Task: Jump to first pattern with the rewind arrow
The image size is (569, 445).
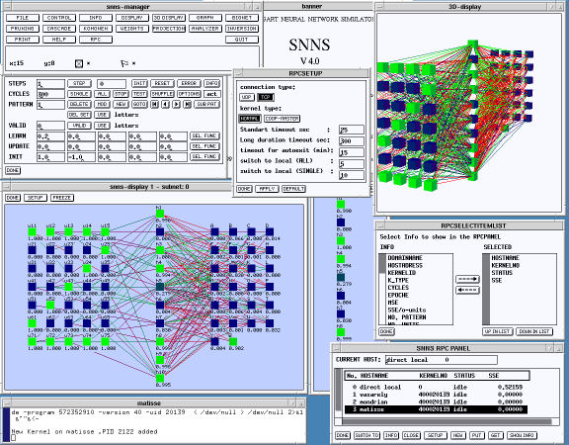Action: [x=154, y=104]
